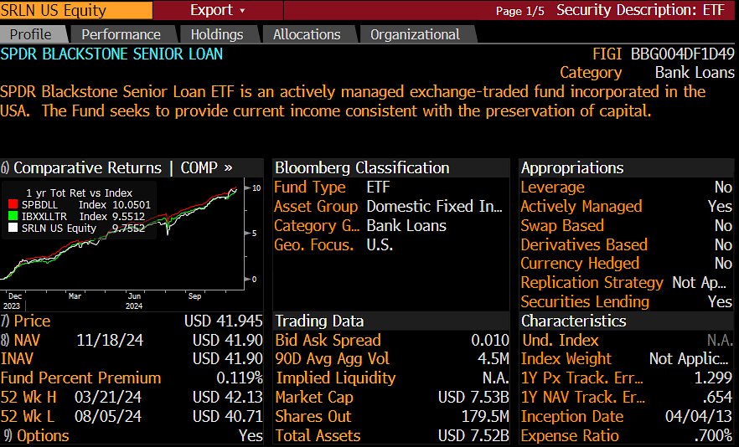Open the Organizational tab

(x=416, y=34)
